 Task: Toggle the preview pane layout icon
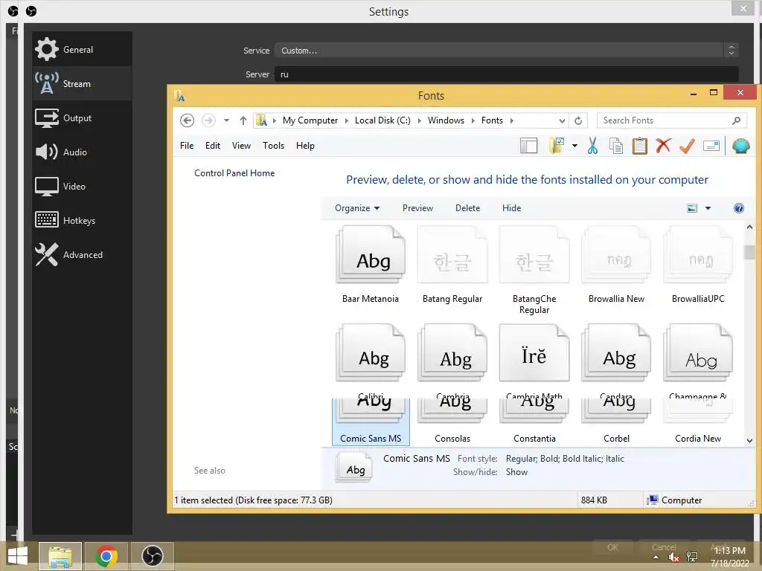529,146
